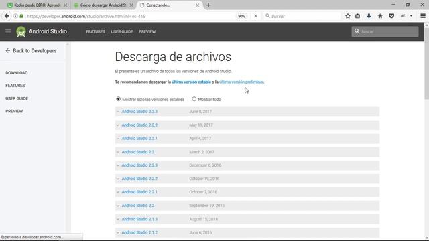This screenshot has width=429, height=241.
Task: Click the 90% zoom level indicator
Action: pos(241,16)
